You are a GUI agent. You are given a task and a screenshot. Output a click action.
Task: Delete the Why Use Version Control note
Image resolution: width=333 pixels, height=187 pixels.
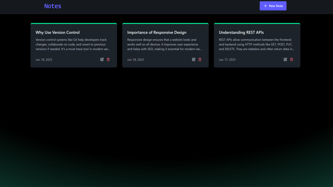[x=108, y=59]
